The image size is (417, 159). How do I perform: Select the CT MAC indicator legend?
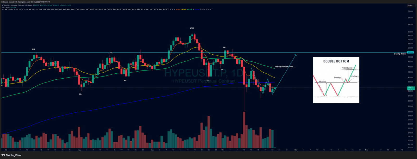click(x=5, y=10)
